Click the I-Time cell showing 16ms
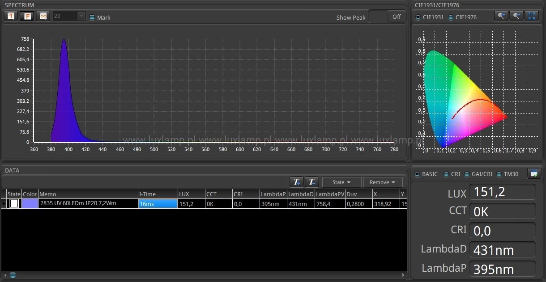This screenshot has width=546, height=282. pos(158,204)
